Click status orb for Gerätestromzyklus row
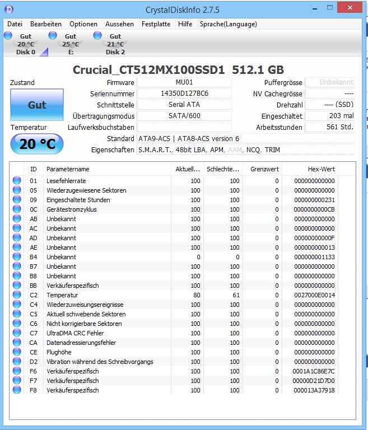The image size is (368, 430). pos(17,209)
